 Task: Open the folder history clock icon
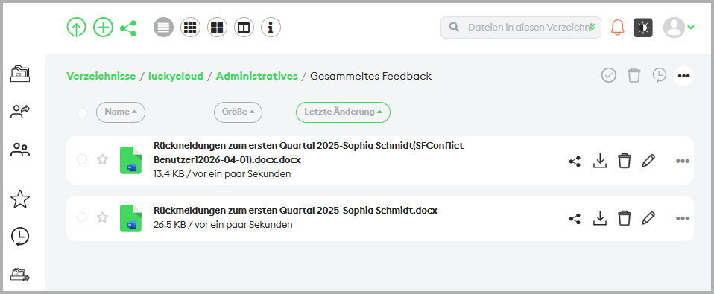tap(659, 75)
